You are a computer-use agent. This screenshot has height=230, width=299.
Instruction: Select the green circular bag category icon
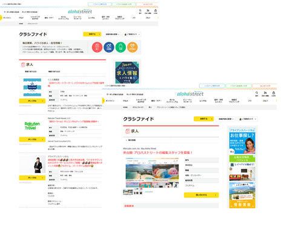point(120,47)
